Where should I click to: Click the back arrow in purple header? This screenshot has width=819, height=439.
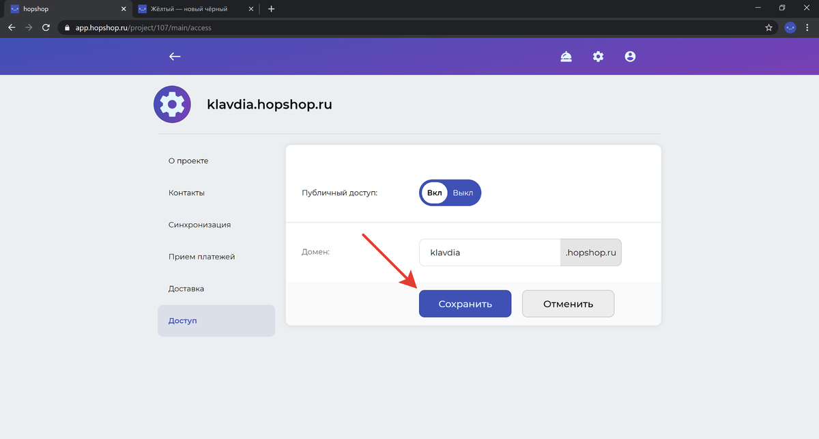(175, 57)
